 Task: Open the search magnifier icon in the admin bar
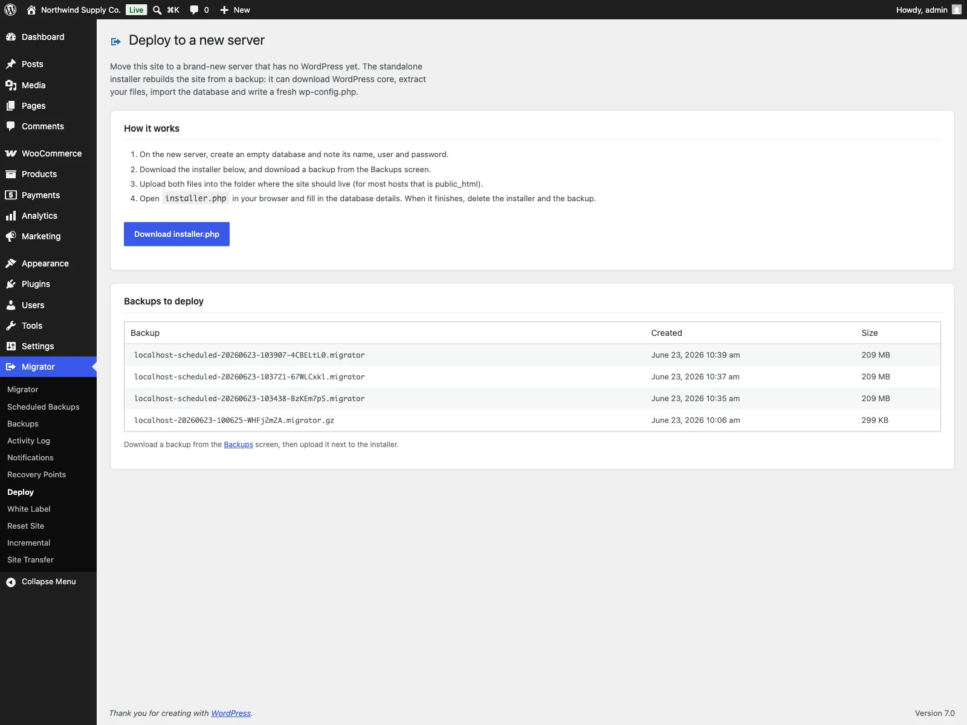157,10
